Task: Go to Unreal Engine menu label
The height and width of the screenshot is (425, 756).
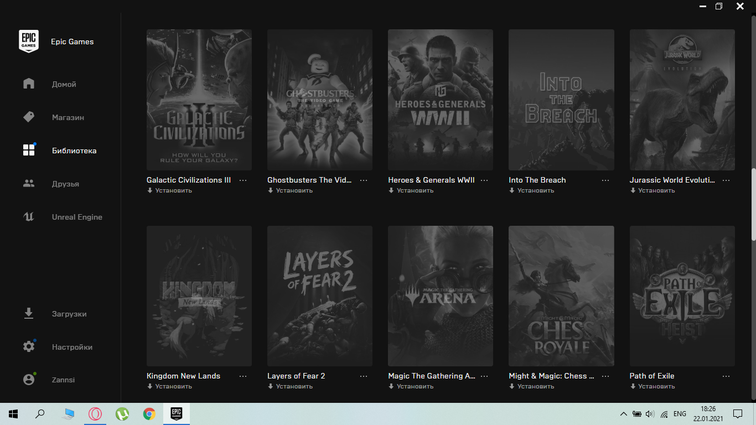Action: pyautogui.click(x=77, y=217)
